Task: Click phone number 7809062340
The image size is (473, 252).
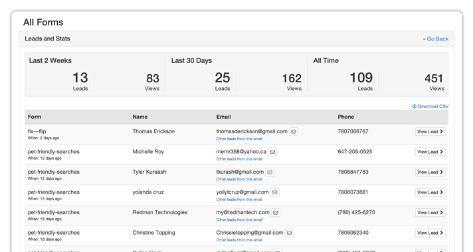Action: 353,232
